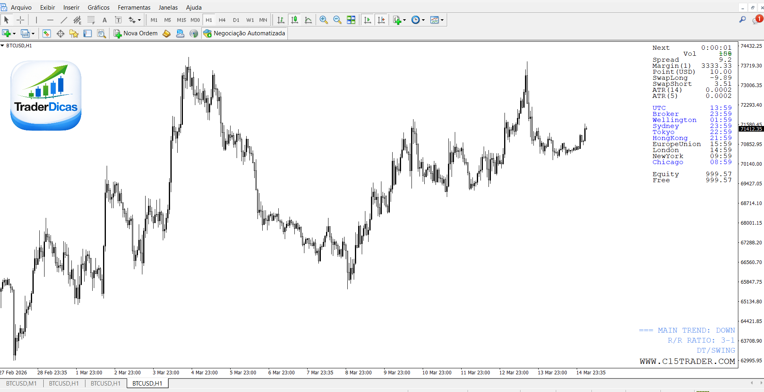Image resolution: width=764 pixels, height=392 pixels.
Task: Tile chart windows with grid icon
Action: (351, 20)
